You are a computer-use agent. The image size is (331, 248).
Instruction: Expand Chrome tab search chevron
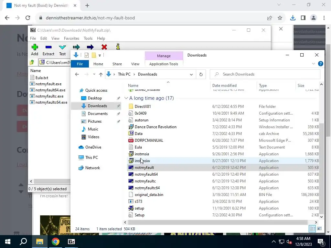[279, 5]
